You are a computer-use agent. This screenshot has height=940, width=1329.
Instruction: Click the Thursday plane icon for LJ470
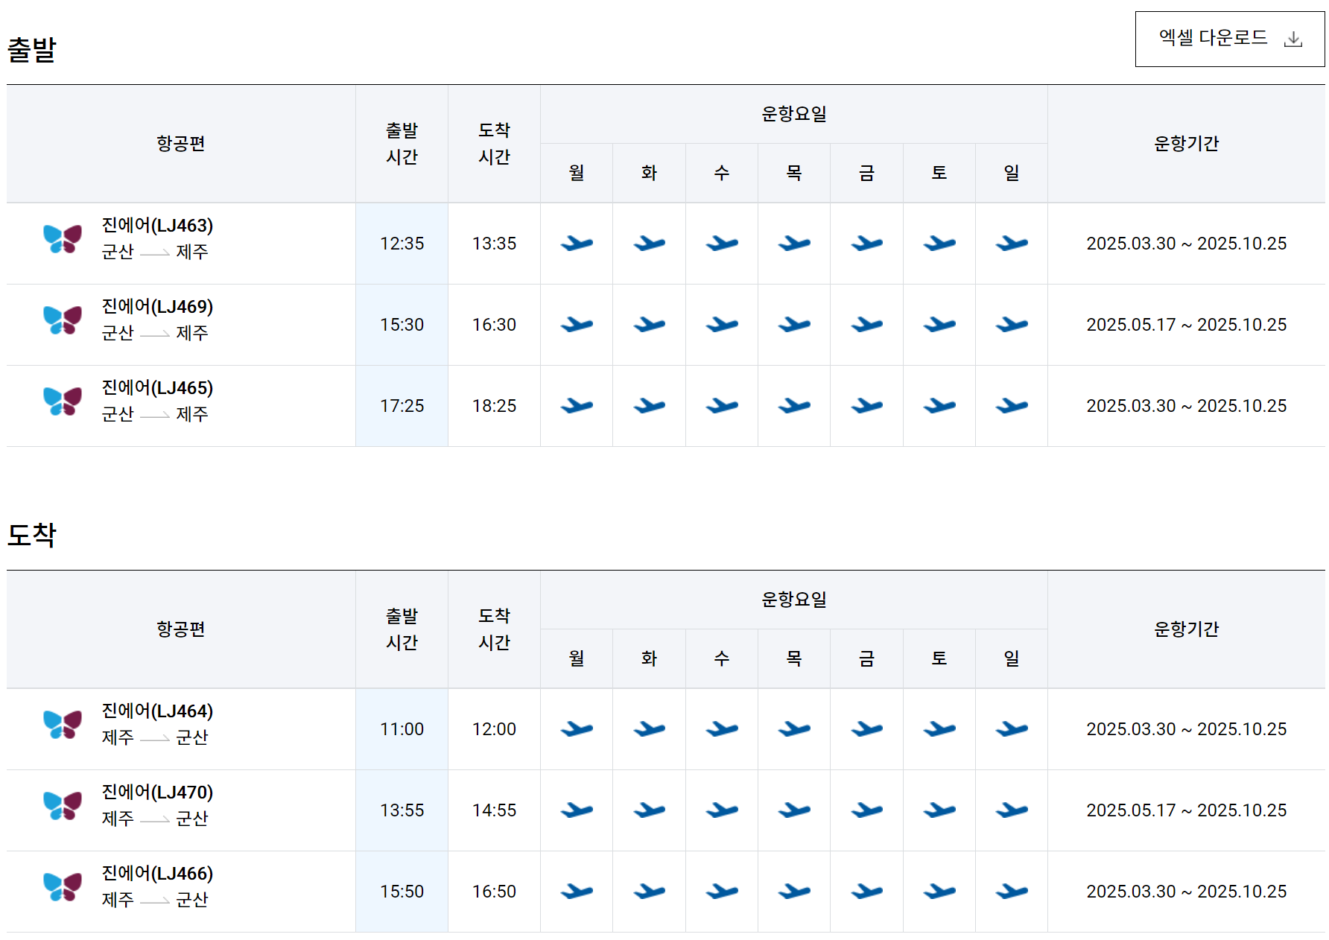[794, 810]
